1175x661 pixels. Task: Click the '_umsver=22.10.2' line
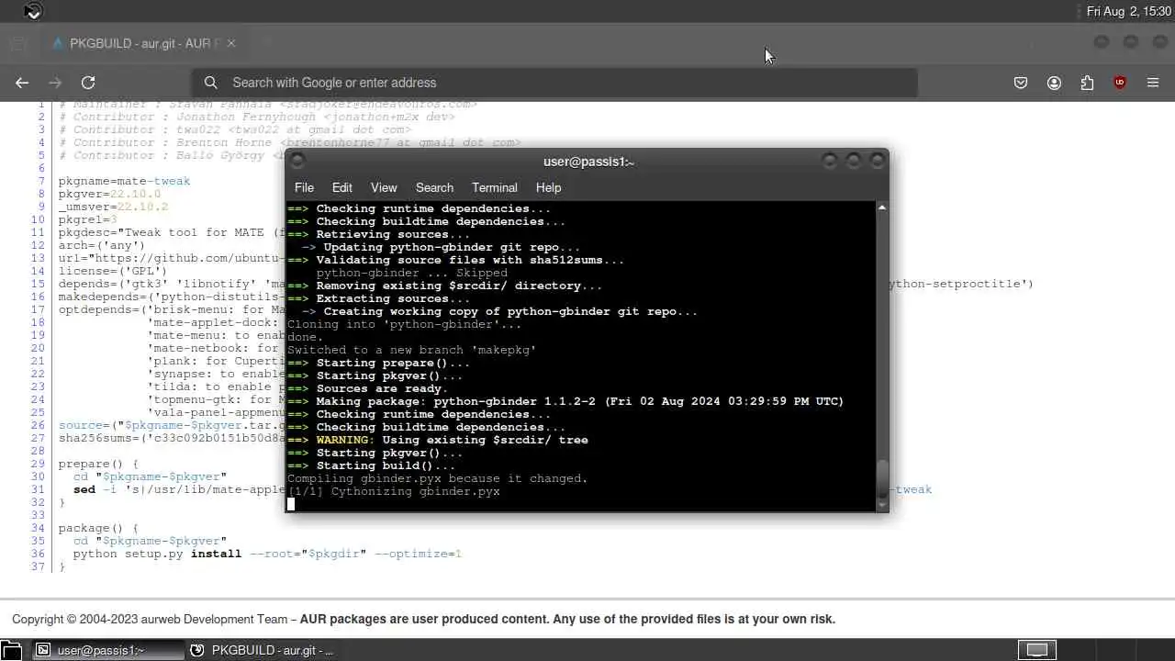(x=114, y=207)
